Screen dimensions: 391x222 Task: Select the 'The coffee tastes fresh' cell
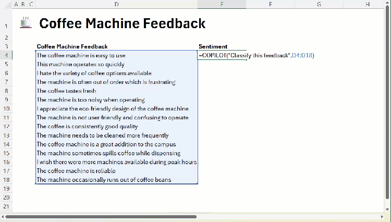pyautogui.click(x=67, y=91)
